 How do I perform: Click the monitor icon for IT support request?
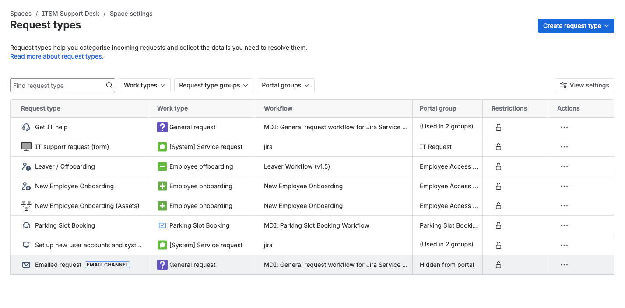pyautogui.click(x=26, y=147)
